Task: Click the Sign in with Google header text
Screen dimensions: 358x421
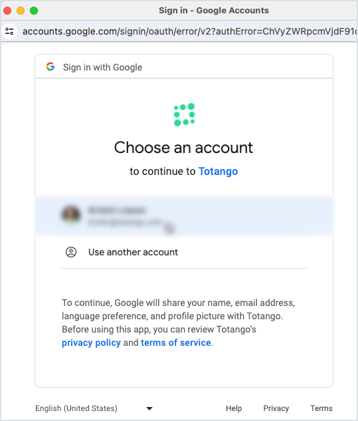Action: click(x=102, y=67)
